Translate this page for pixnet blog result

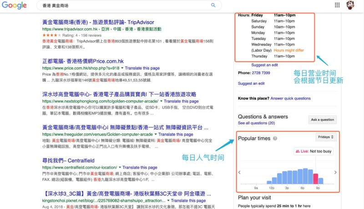coord(188,200)
